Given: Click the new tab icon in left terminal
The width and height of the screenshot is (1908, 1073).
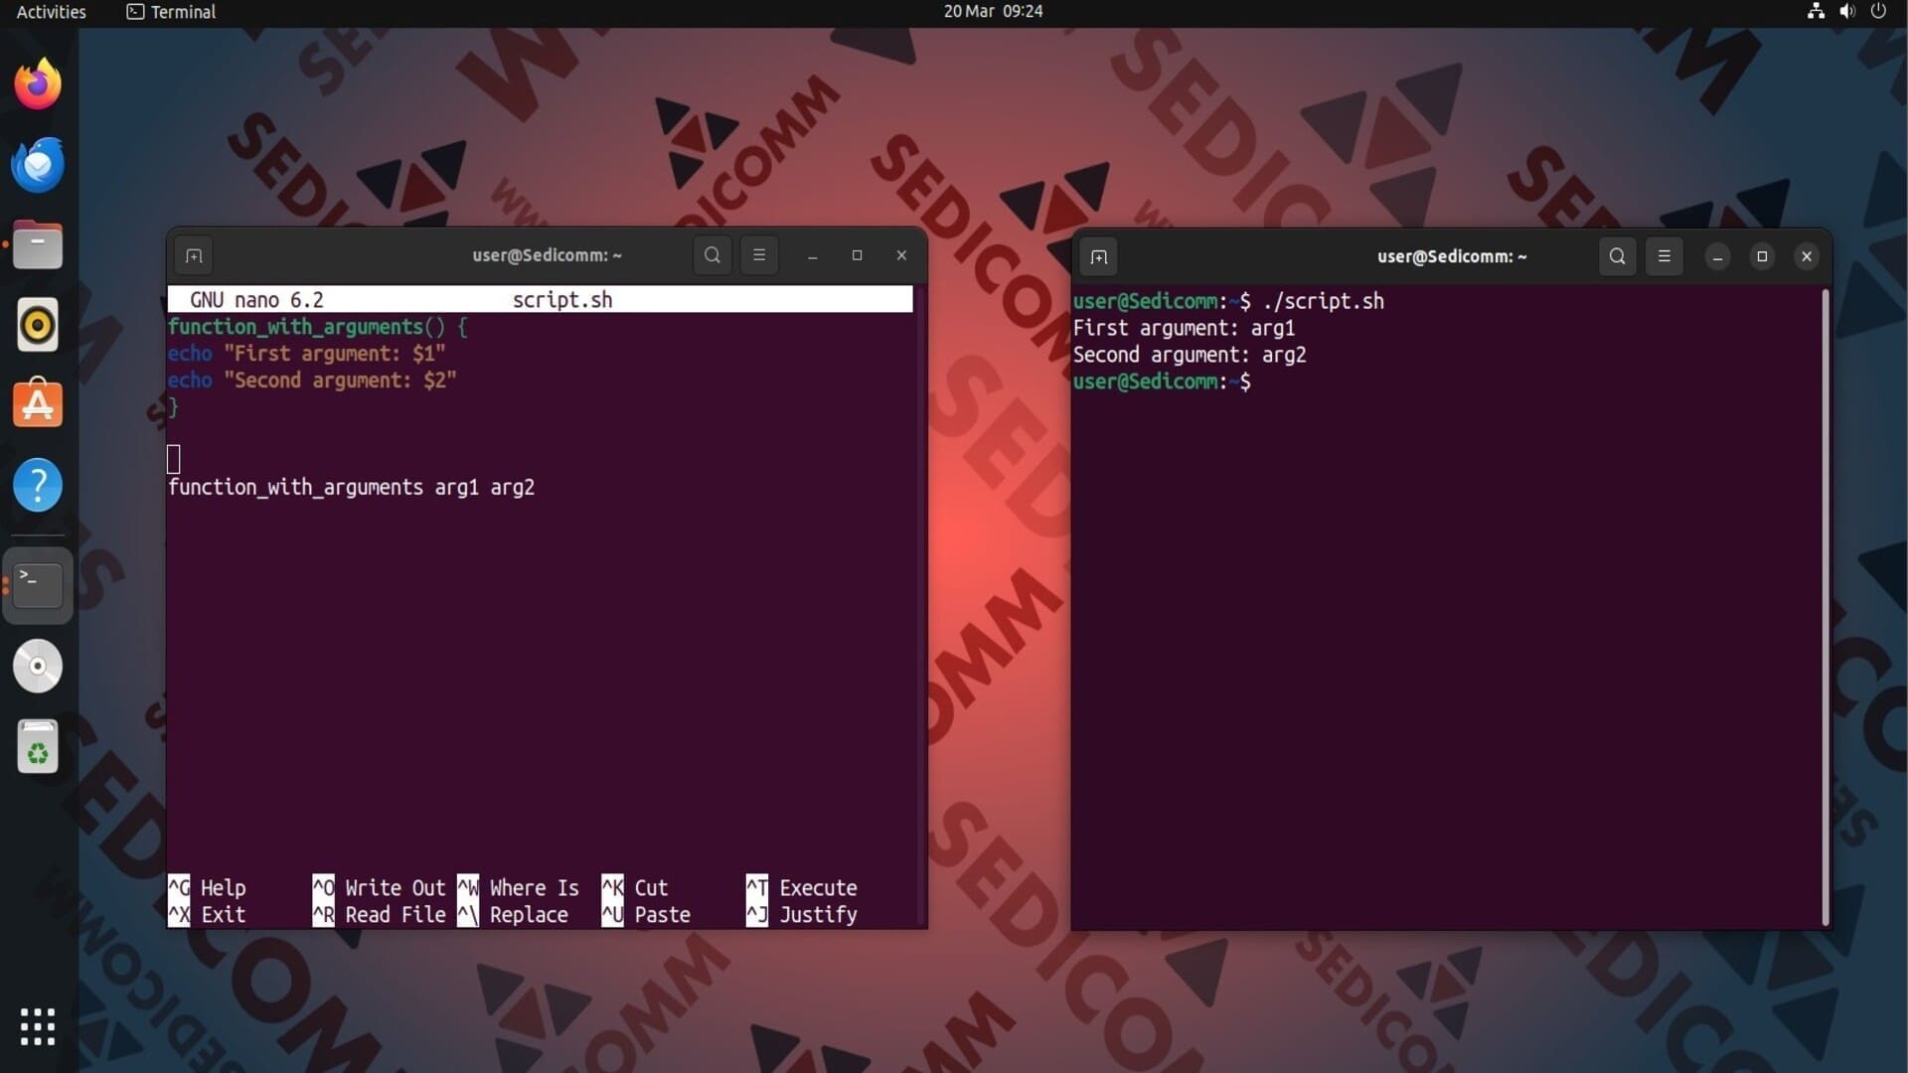Looking at the screenshot, I should [194, 256].
